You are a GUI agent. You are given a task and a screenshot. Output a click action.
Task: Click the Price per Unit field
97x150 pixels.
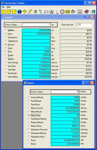tap(84, 25)
